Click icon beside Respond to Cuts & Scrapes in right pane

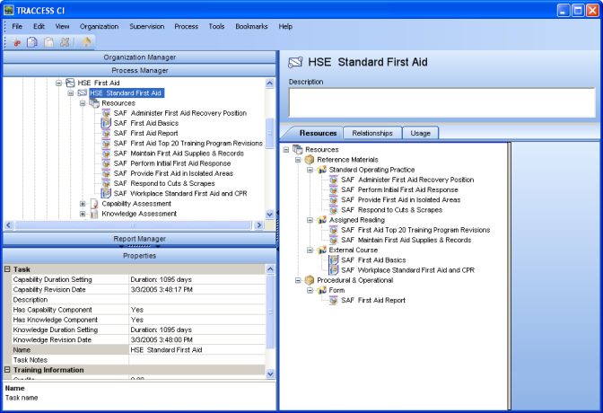[334, 210]
